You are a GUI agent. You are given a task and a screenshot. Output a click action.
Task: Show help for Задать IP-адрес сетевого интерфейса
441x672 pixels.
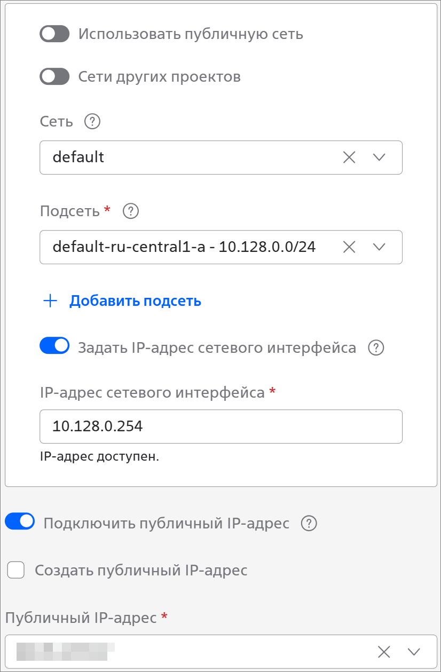[x=376, y=348]
